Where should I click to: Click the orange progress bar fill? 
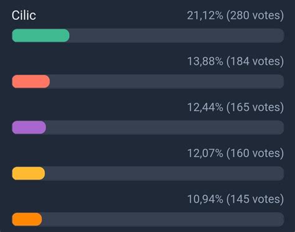click(27, 220)
